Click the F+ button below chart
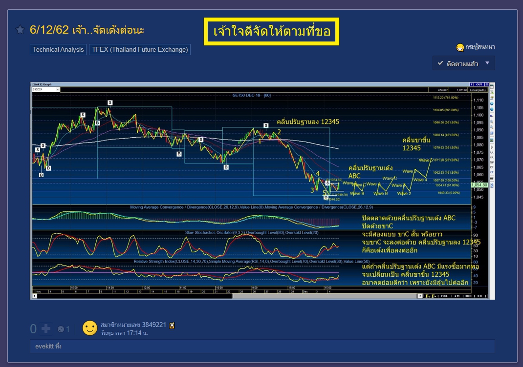 tap(428, 296)
